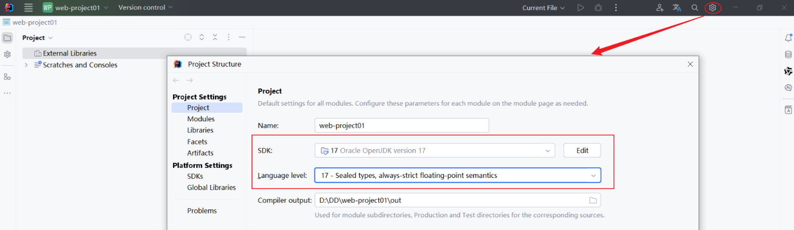Click the Run button in toolbar
The width and height of the screenshot is (794, 230).
(581, 8)
